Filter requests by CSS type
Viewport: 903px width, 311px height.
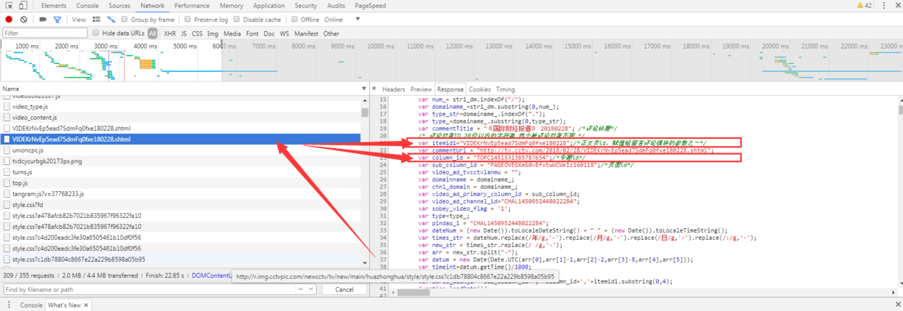[197, 33]
